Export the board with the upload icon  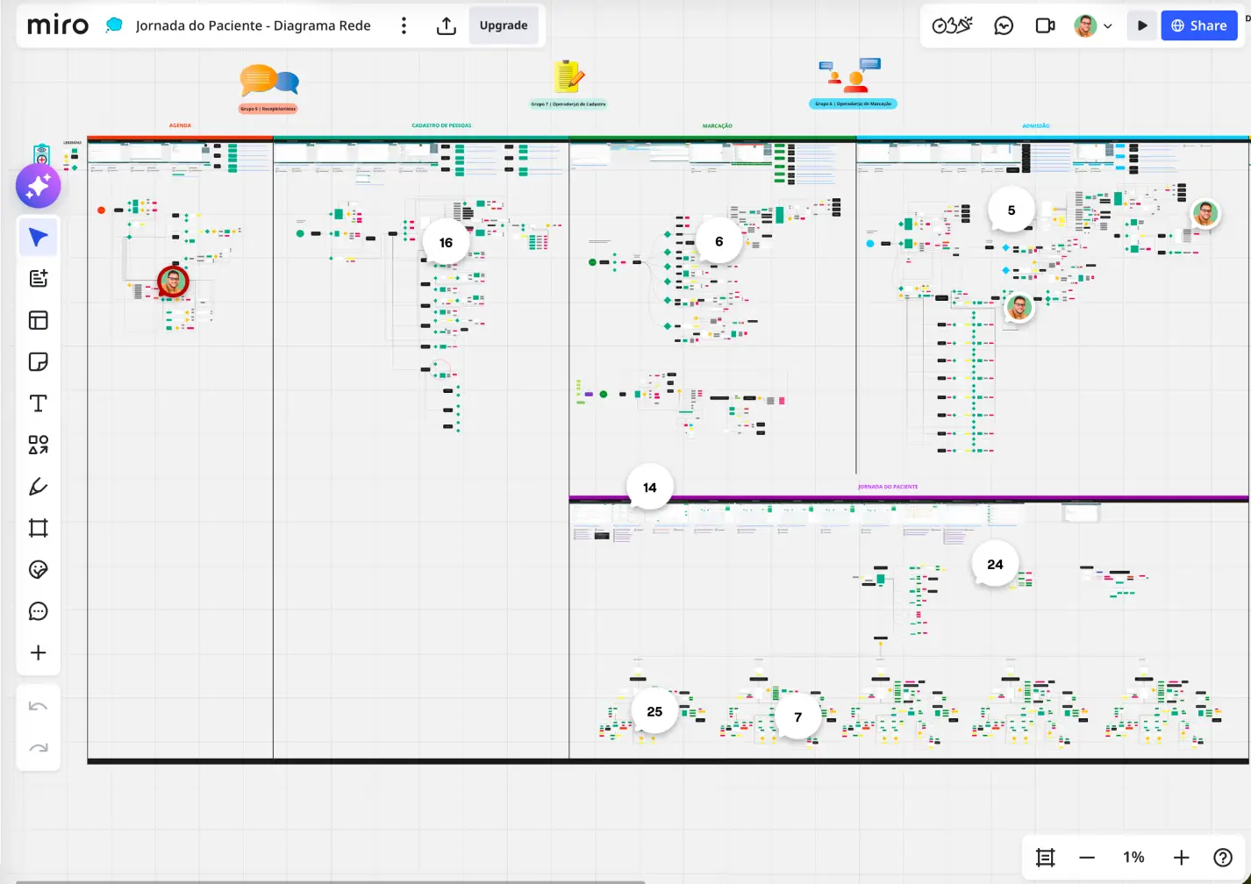click(447, 25)
